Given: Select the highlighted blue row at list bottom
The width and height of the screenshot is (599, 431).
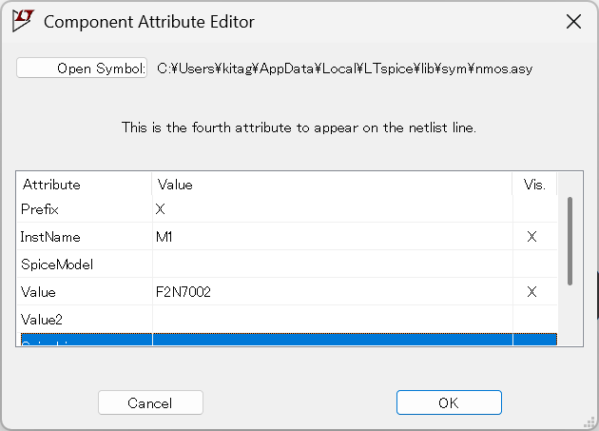Looking at the screenshot, I should pyautogui.click(x=289, y=340).
